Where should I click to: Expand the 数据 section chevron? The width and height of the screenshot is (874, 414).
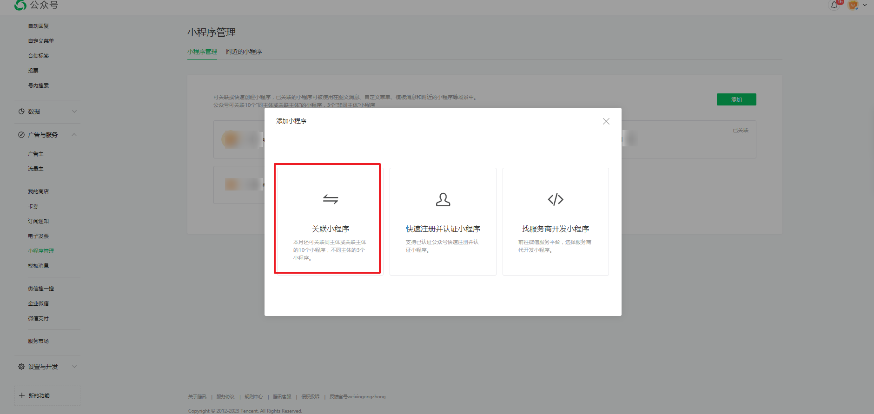pyautogui.click(x=74, y=112)
